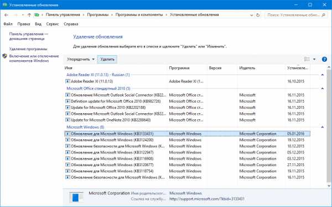Open the Файл menu
Image resolution: width=332 pixels, height=207 pixels.
8,24
